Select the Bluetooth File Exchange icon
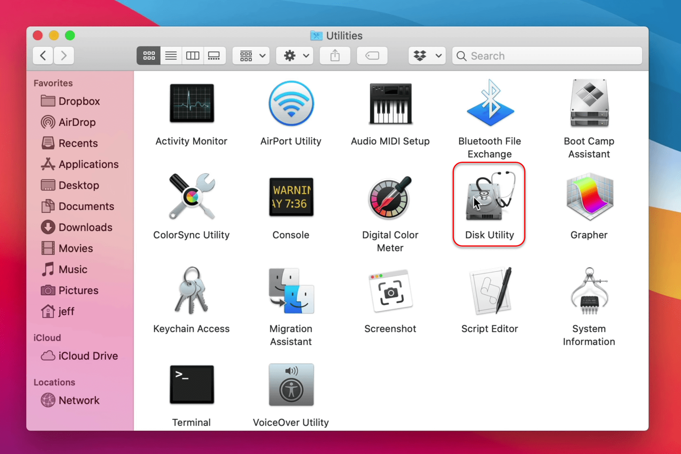The image size is (681, 454). coord(490,103)
